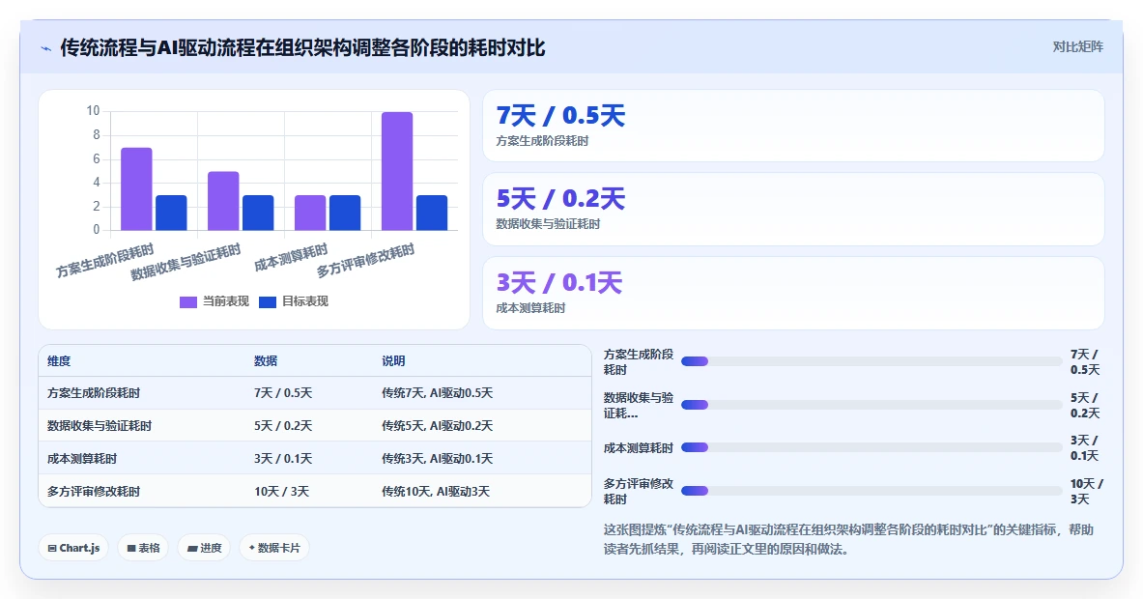Click the purple bar for 成本测算耗时

tap(310, 213)
